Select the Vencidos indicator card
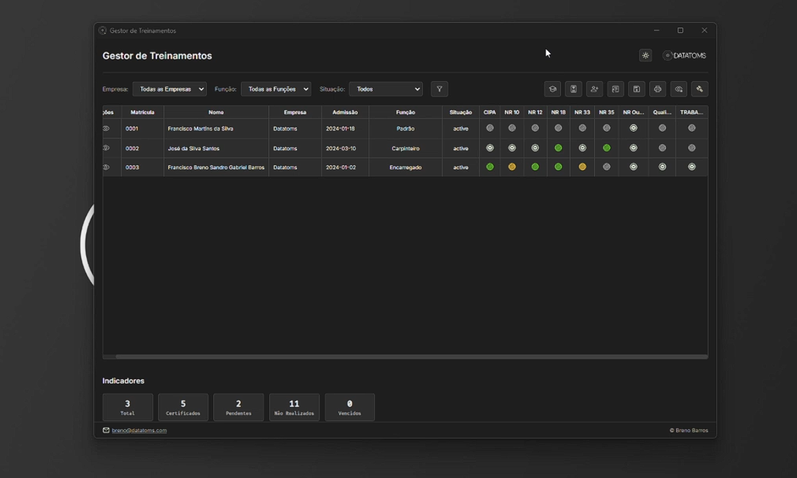Screen dimensions: 797x478 (350, 407)
